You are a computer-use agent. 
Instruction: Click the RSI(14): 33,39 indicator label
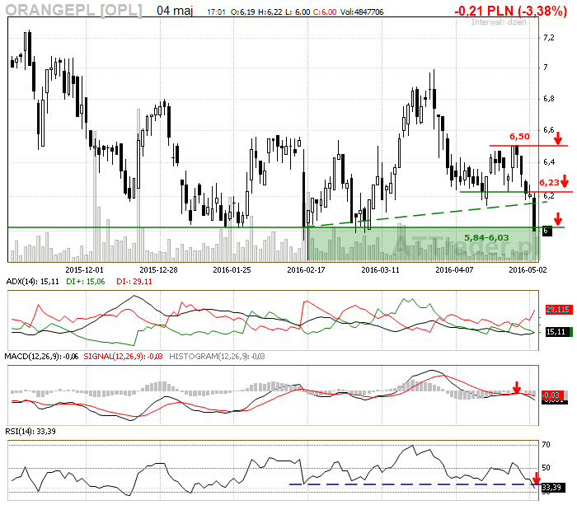31,431
